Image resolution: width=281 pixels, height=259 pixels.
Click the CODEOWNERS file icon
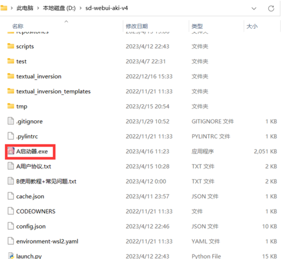[11, 211]
